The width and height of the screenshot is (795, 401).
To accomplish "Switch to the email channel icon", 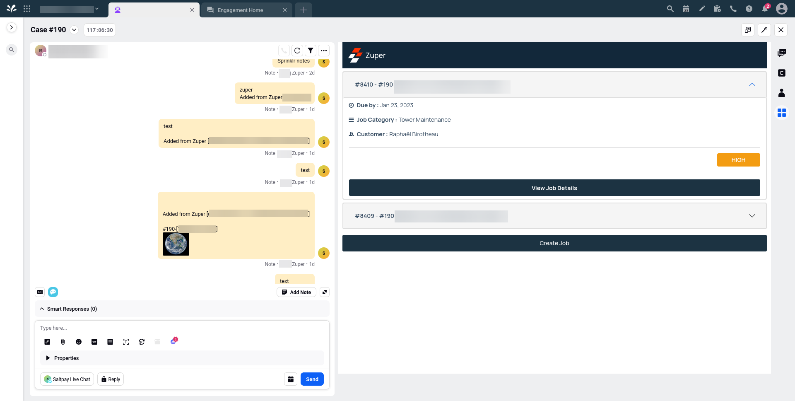I will tap(40, 292).
